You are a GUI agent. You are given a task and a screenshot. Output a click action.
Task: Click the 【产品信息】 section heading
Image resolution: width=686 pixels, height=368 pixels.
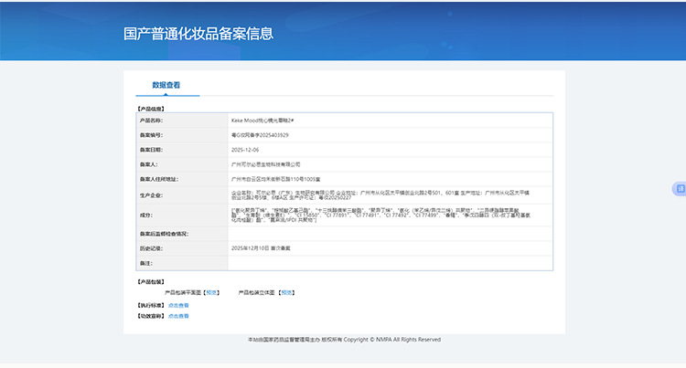(151, 109)
